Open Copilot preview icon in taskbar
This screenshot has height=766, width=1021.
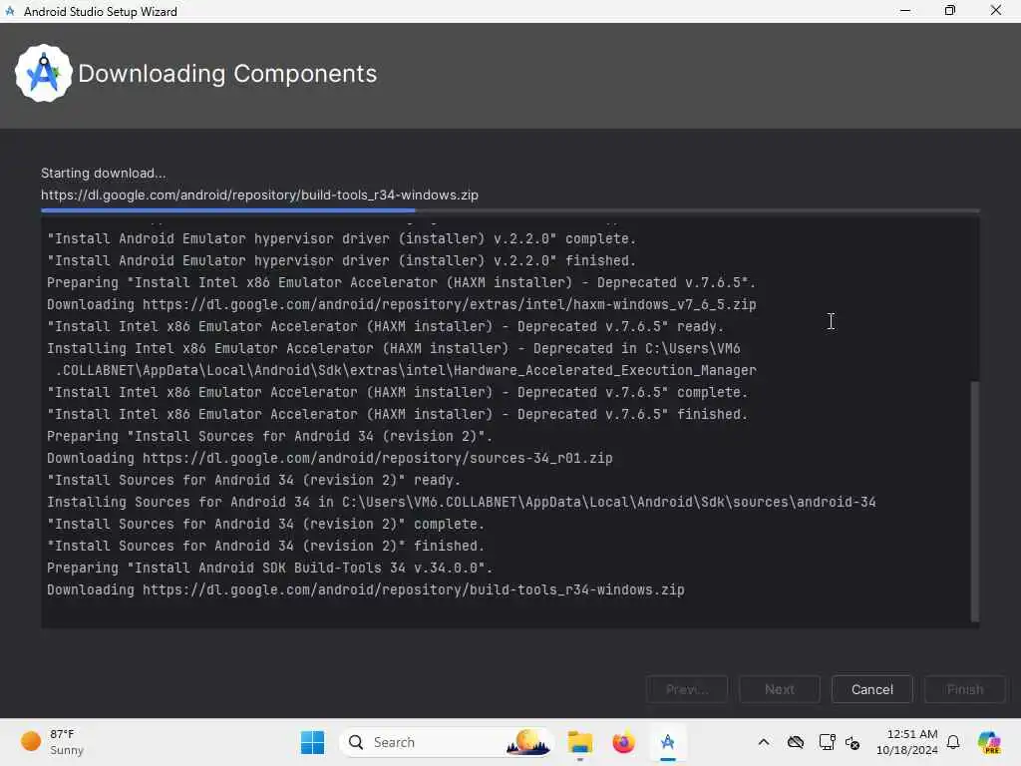(989, 742)
